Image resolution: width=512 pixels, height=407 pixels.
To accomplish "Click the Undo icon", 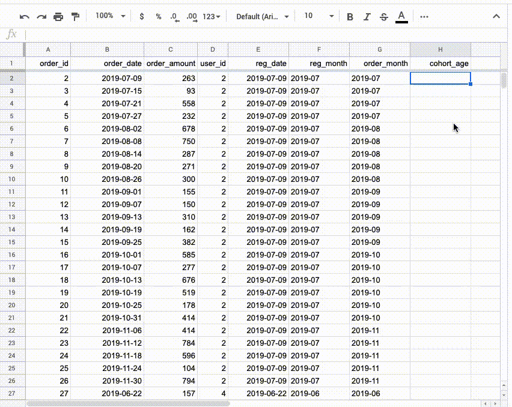I will coord(25,17).
